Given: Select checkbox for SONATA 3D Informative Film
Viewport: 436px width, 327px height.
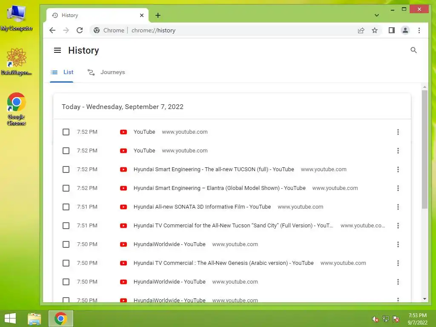Looking at the screenshot, I should (66, 207).
